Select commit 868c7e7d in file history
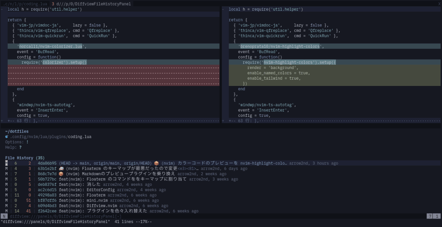The image size is (442, 227). 47,174
